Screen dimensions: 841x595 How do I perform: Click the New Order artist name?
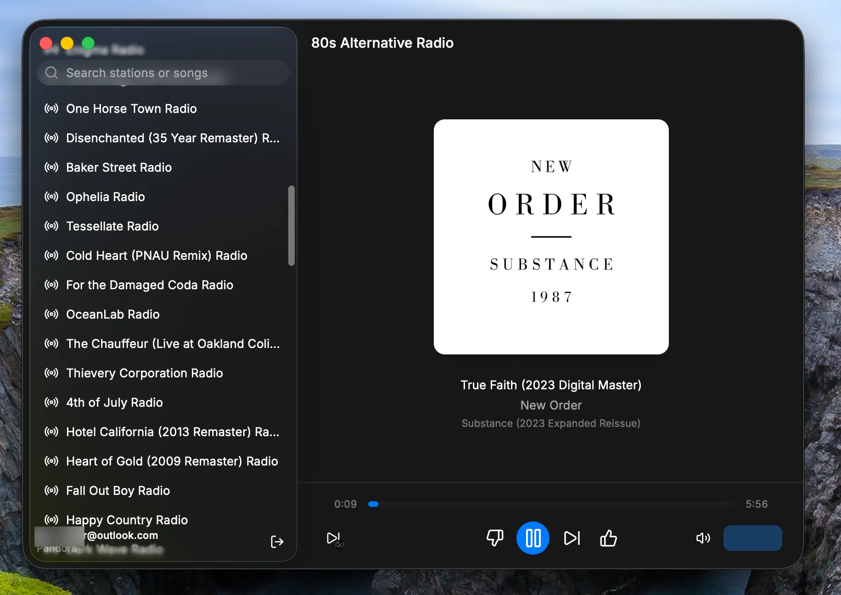point(551,405)
